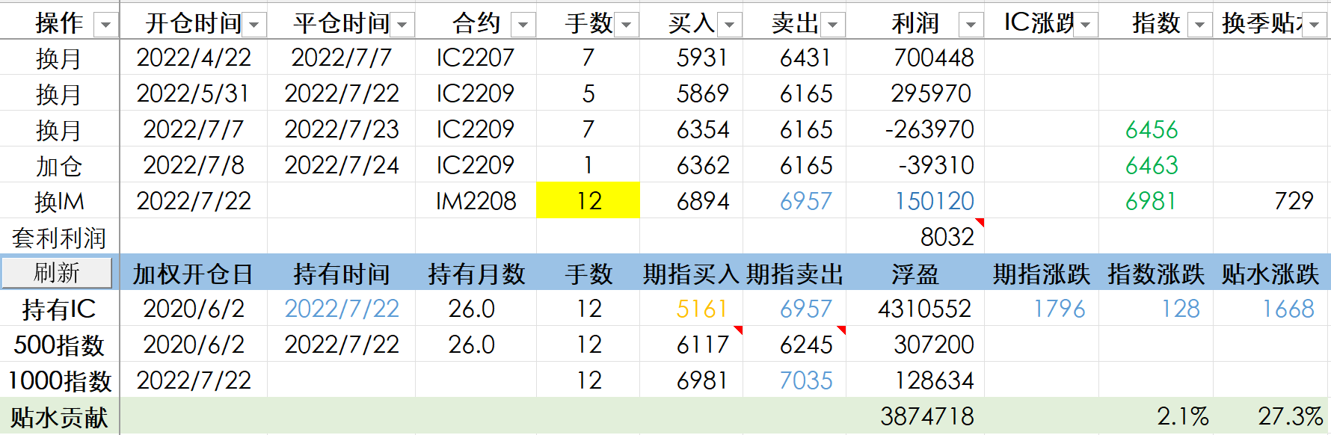Select the yellow highlighted cell with 12
Image resolution: width=1331 pixels, height=435 pixels.
(x=588, y=201)
